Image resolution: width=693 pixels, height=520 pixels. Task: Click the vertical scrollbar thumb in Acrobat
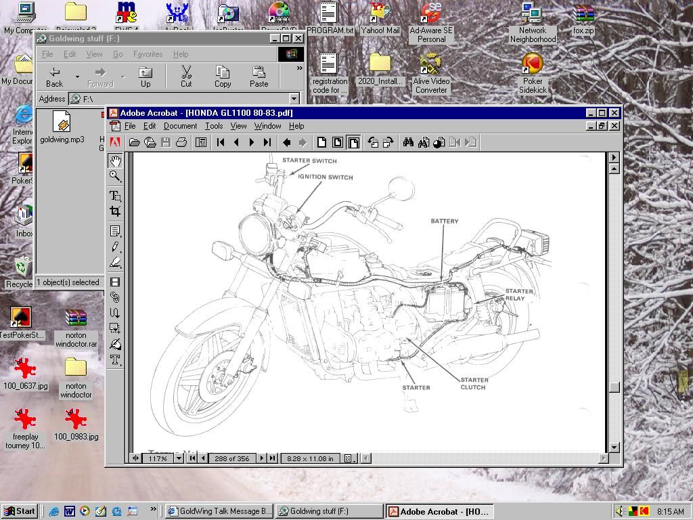(614, 387)
